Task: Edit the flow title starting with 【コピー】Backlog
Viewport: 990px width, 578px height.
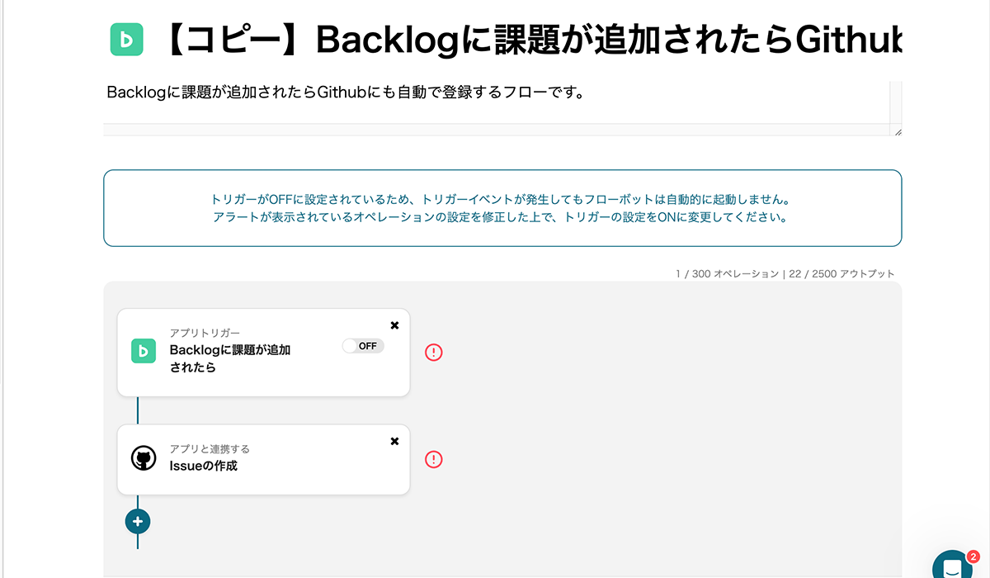Action: tap(530, 40)
